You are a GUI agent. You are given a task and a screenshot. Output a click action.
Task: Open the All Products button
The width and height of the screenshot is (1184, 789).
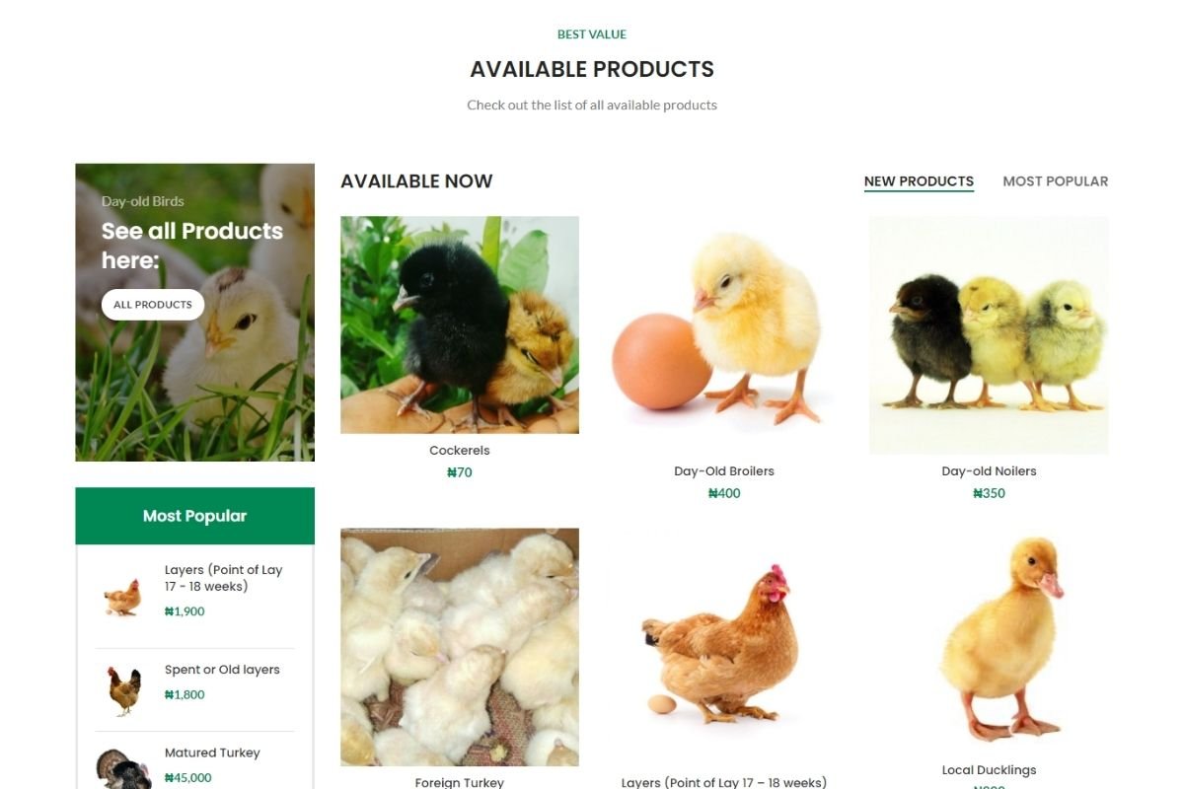click(153, 305)
